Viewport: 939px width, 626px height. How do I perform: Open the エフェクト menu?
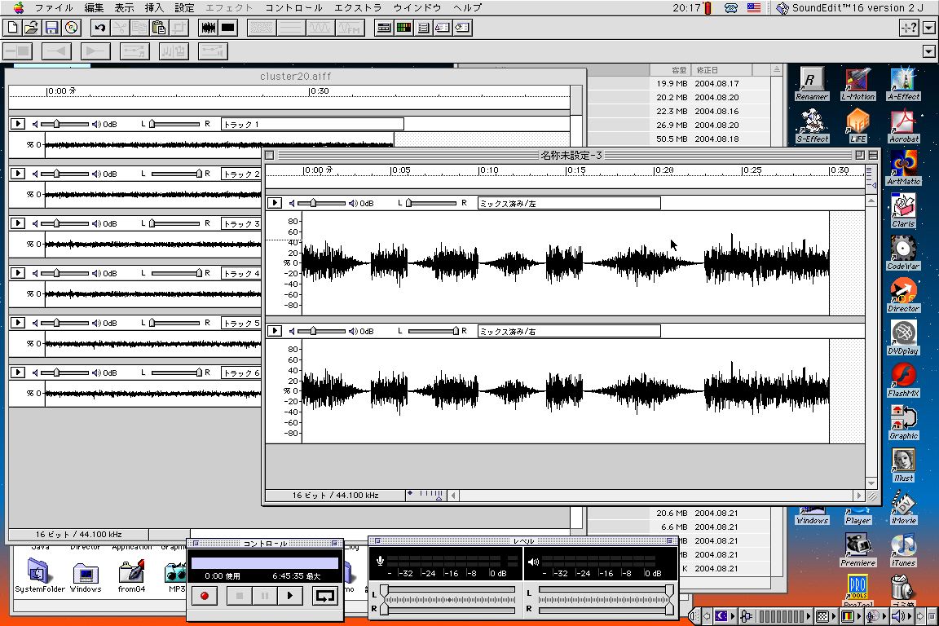pyautogui.click(x=229, y=7)
